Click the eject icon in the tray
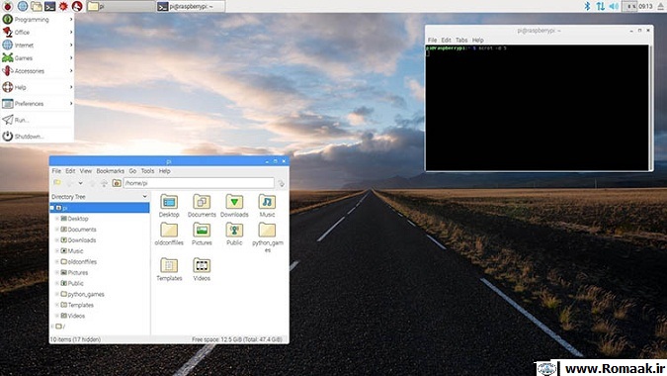 (x=661, y=6)
